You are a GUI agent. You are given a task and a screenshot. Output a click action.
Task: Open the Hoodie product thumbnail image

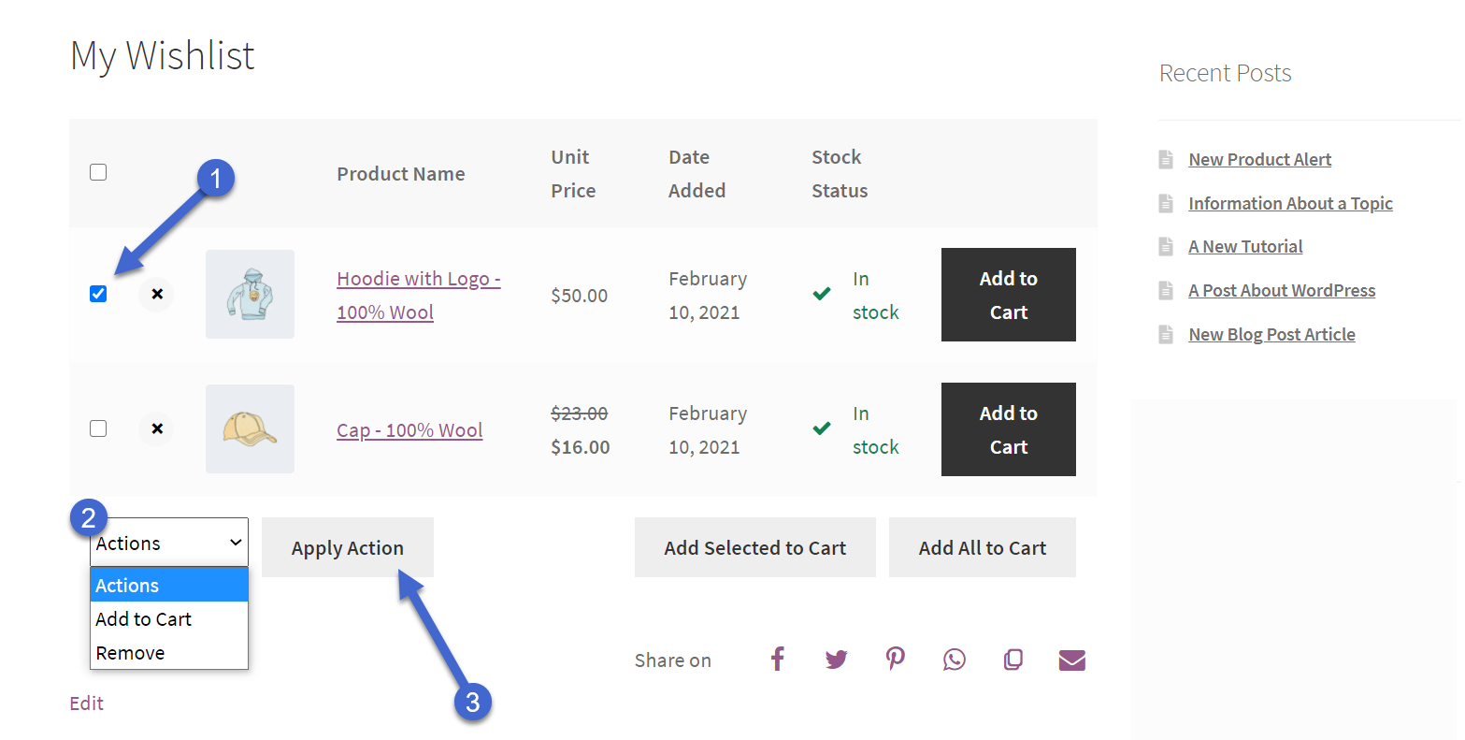(x=250, y=294)
